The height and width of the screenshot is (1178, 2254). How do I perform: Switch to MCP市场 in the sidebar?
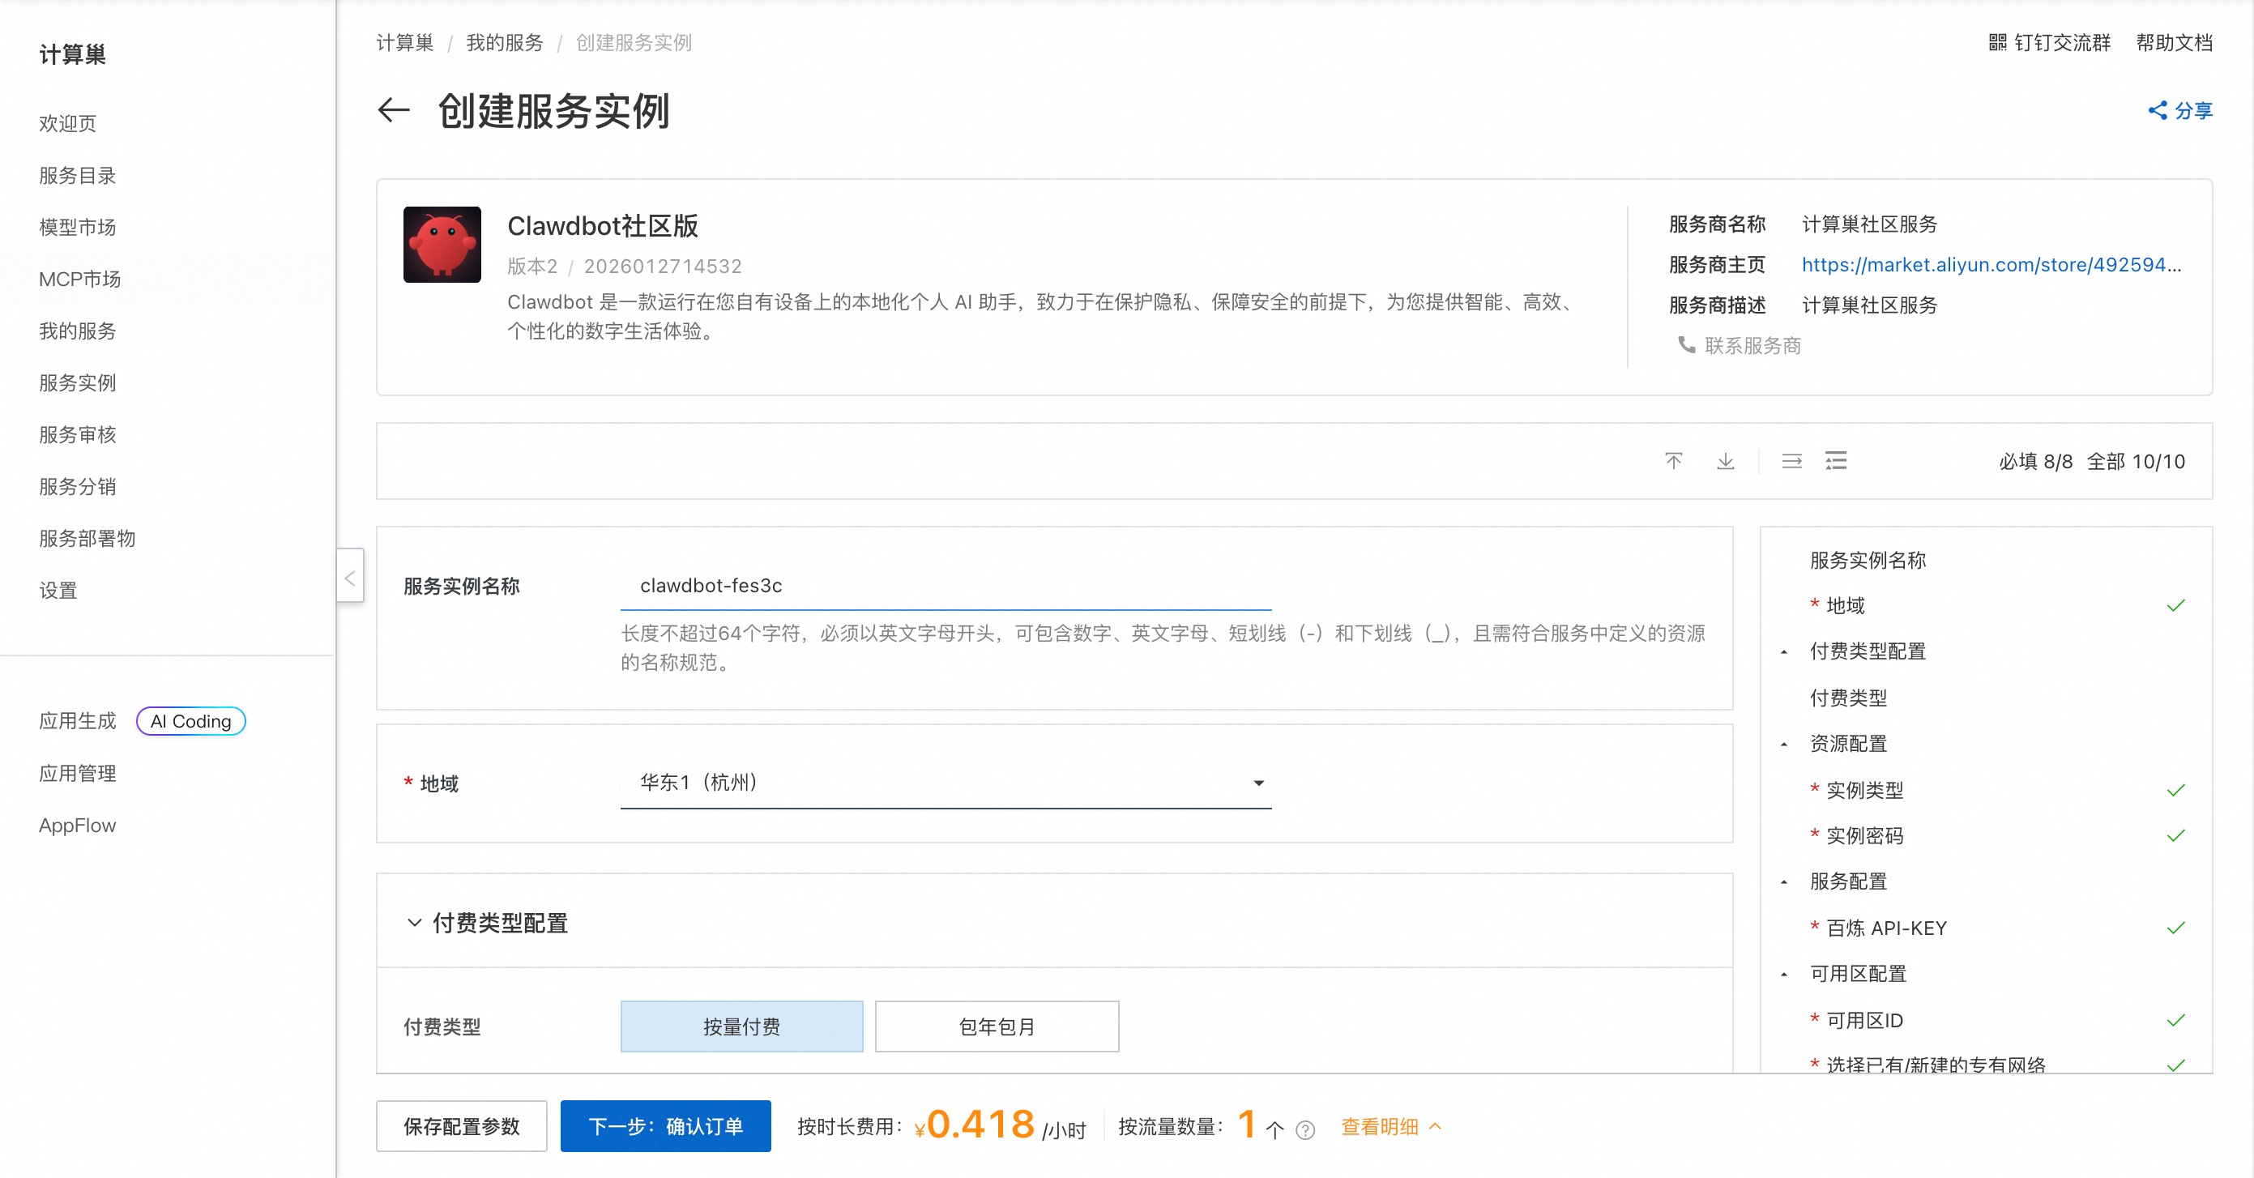tap(79, 279)
